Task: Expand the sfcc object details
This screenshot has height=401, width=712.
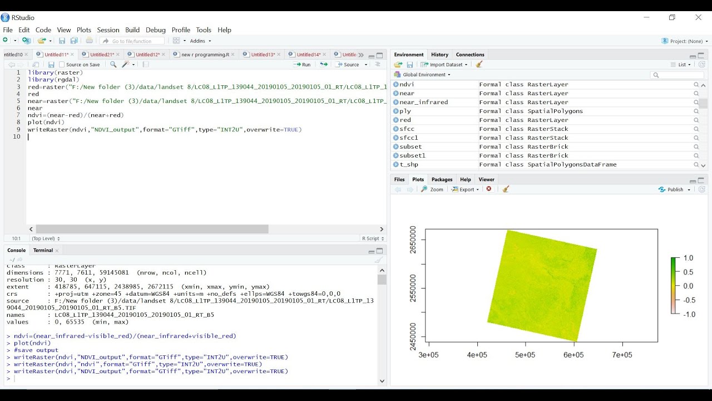Action: point(396,129)
